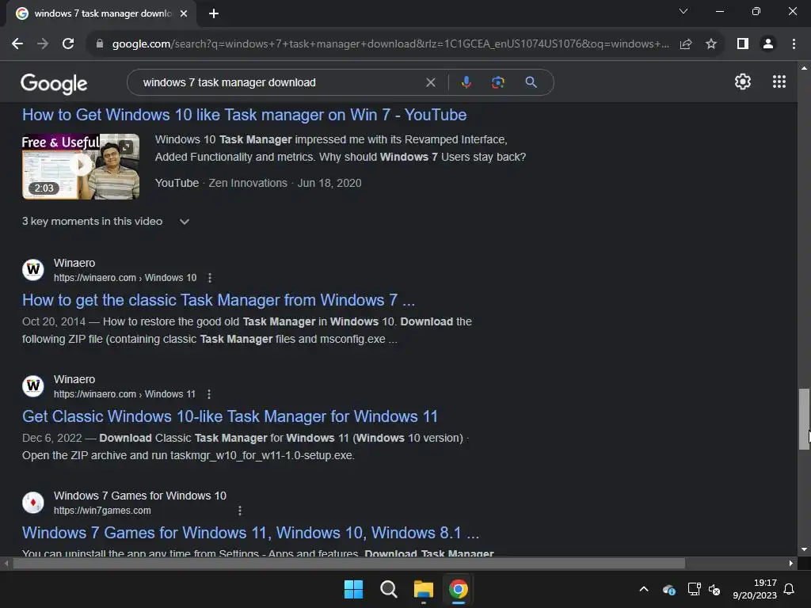
Task: Open the notifications bell
Action: click(x=790, y=589)
